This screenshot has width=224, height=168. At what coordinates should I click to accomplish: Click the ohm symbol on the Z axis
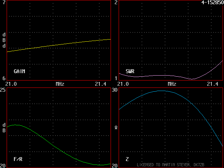tap(116, 127)
